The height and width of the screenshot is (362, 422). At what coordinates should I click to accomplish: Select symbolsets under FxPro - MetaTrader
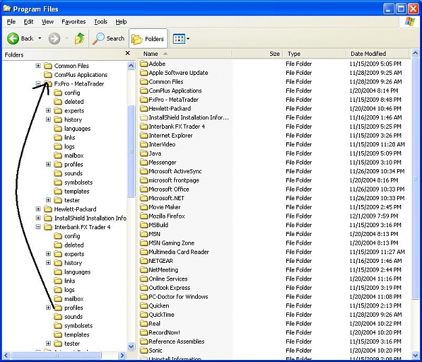78,182
